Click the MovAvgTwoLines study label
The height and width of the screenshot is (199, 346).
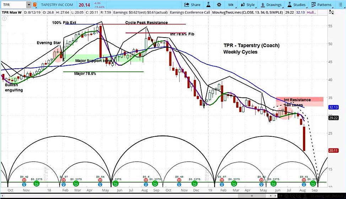click(247, 12)
